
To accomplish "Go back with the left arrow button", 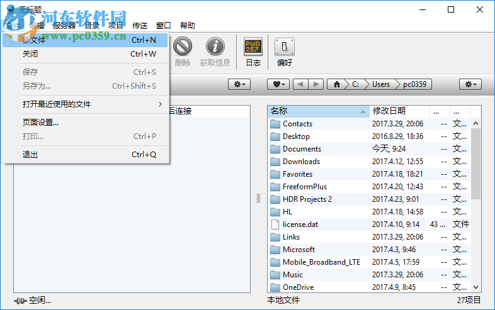I will tap(300, 84).
